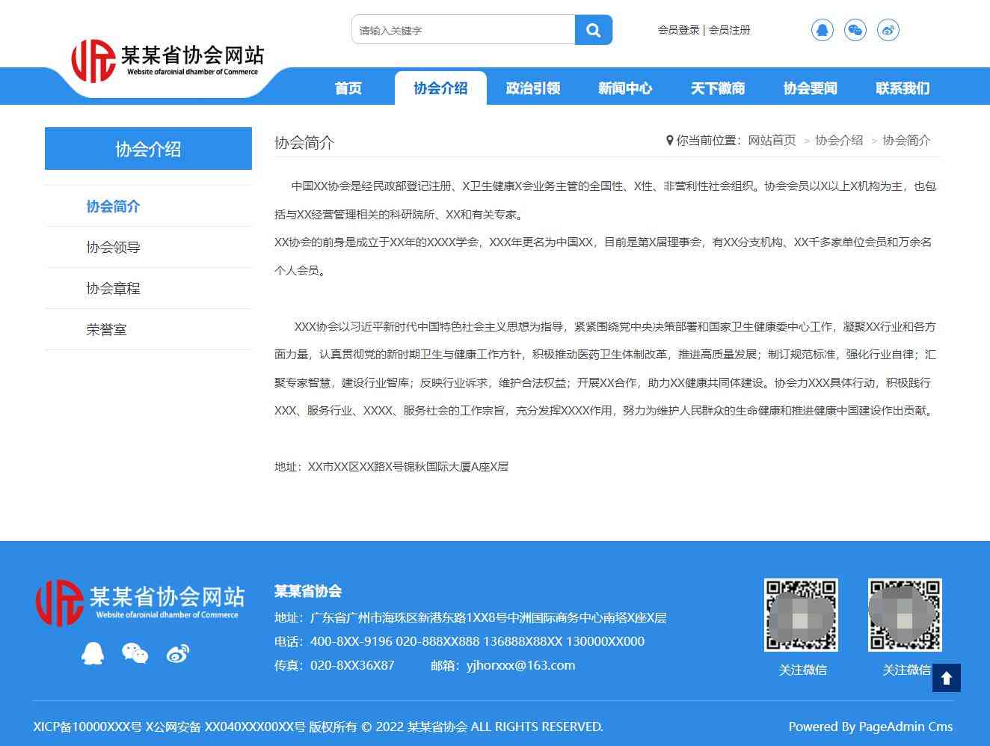This screenshot has height=746, width=990.
Task: Click the 会员注册 link
Action: (x=730, y=30)
